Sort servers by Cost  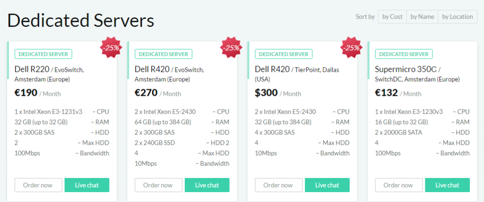coord(392,17)
